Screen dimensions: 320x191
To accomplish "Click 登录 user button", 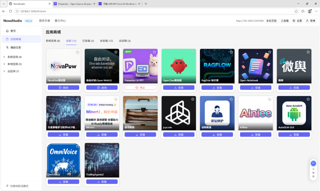I will pyautogui.click(x=311, y=21).
